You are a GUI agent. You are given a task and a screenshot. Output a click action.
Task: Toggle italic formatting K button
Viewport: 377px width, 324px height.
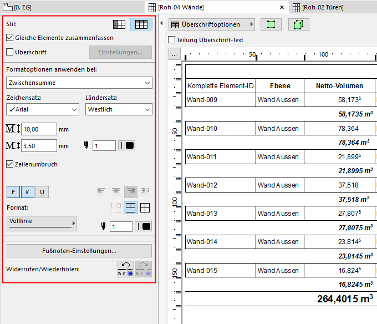[x=28, y=192]
